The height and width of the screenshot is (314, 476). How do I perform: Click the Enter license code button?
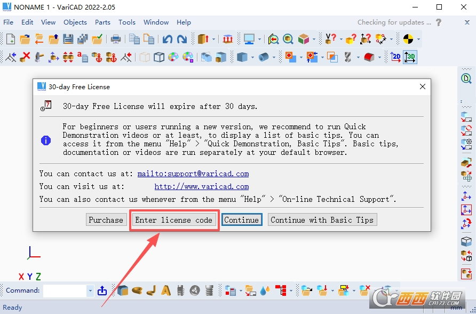click(173, 220)
